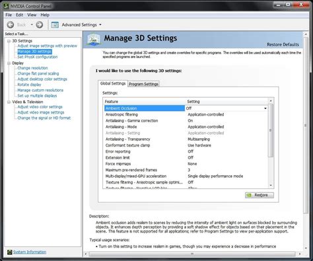The image size is (313, 261).
Task: Select the Force mipmaps row
Action: [x=186, y=164]
